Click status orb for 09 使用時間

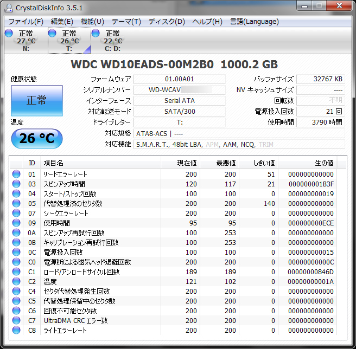pos(16,223)
